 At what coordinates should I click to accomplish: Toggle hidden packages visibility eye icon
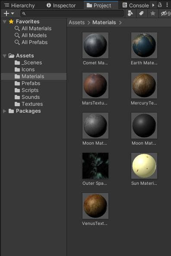click(x=165, y=13)
